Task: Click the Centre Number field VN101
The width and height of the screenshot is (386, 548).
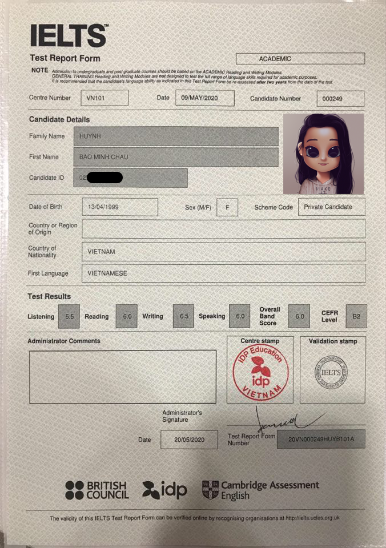Action: [x=104, y=98]
